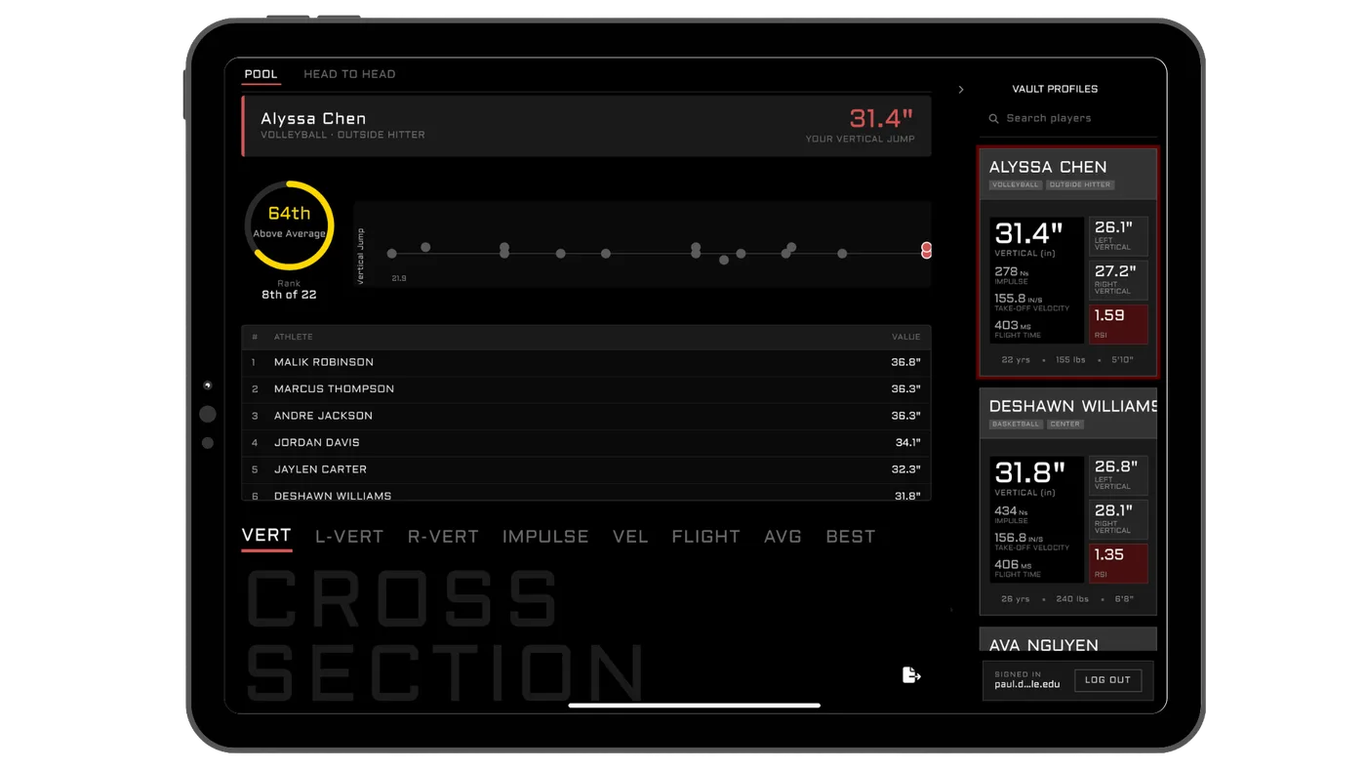Click the Outside Hitter tag on Alyssa's card
Screen dimensions: 1366x769
click(x=1080, y=184)
